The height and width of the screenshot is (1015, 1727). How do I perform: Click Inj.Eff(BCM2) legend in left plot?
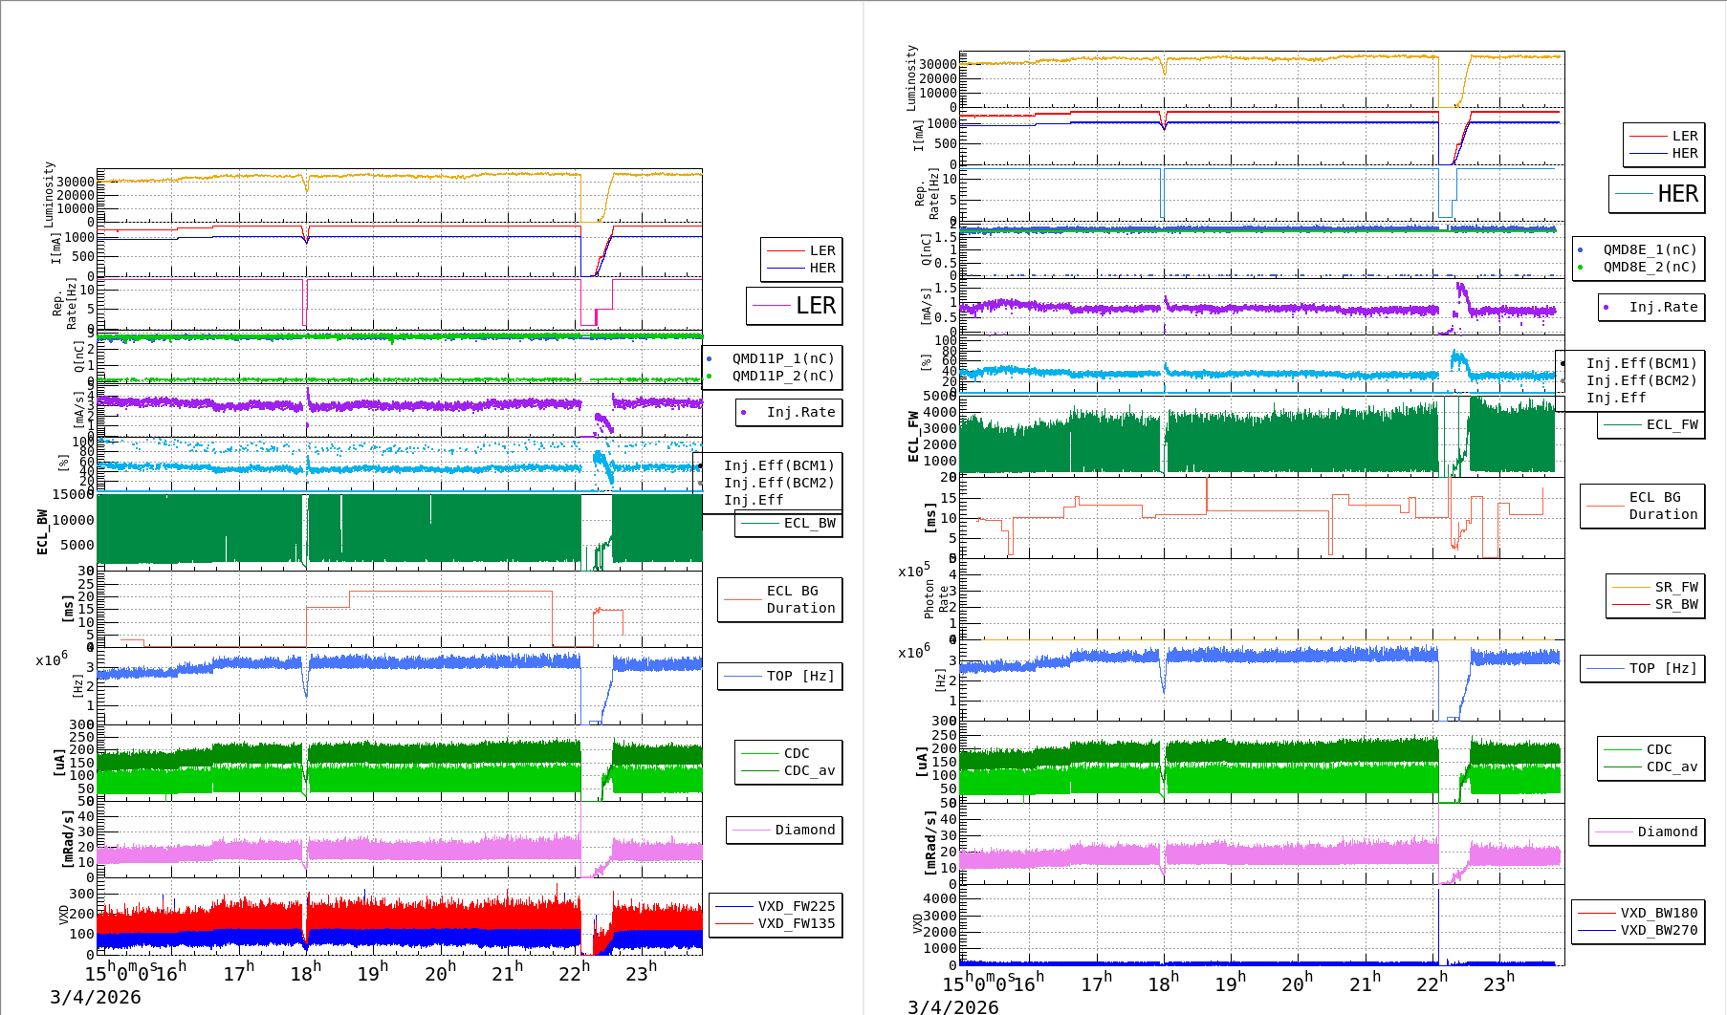point(778,483)
